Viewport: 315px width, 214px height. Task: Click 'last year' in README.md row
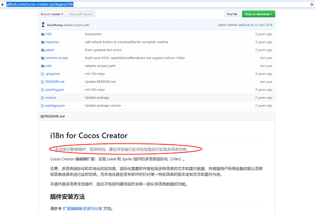click(x=266, y=82)
